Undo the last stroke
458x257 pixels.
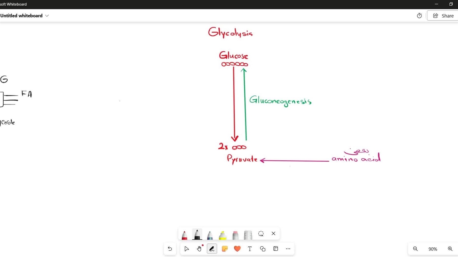[x=170, y=249]
